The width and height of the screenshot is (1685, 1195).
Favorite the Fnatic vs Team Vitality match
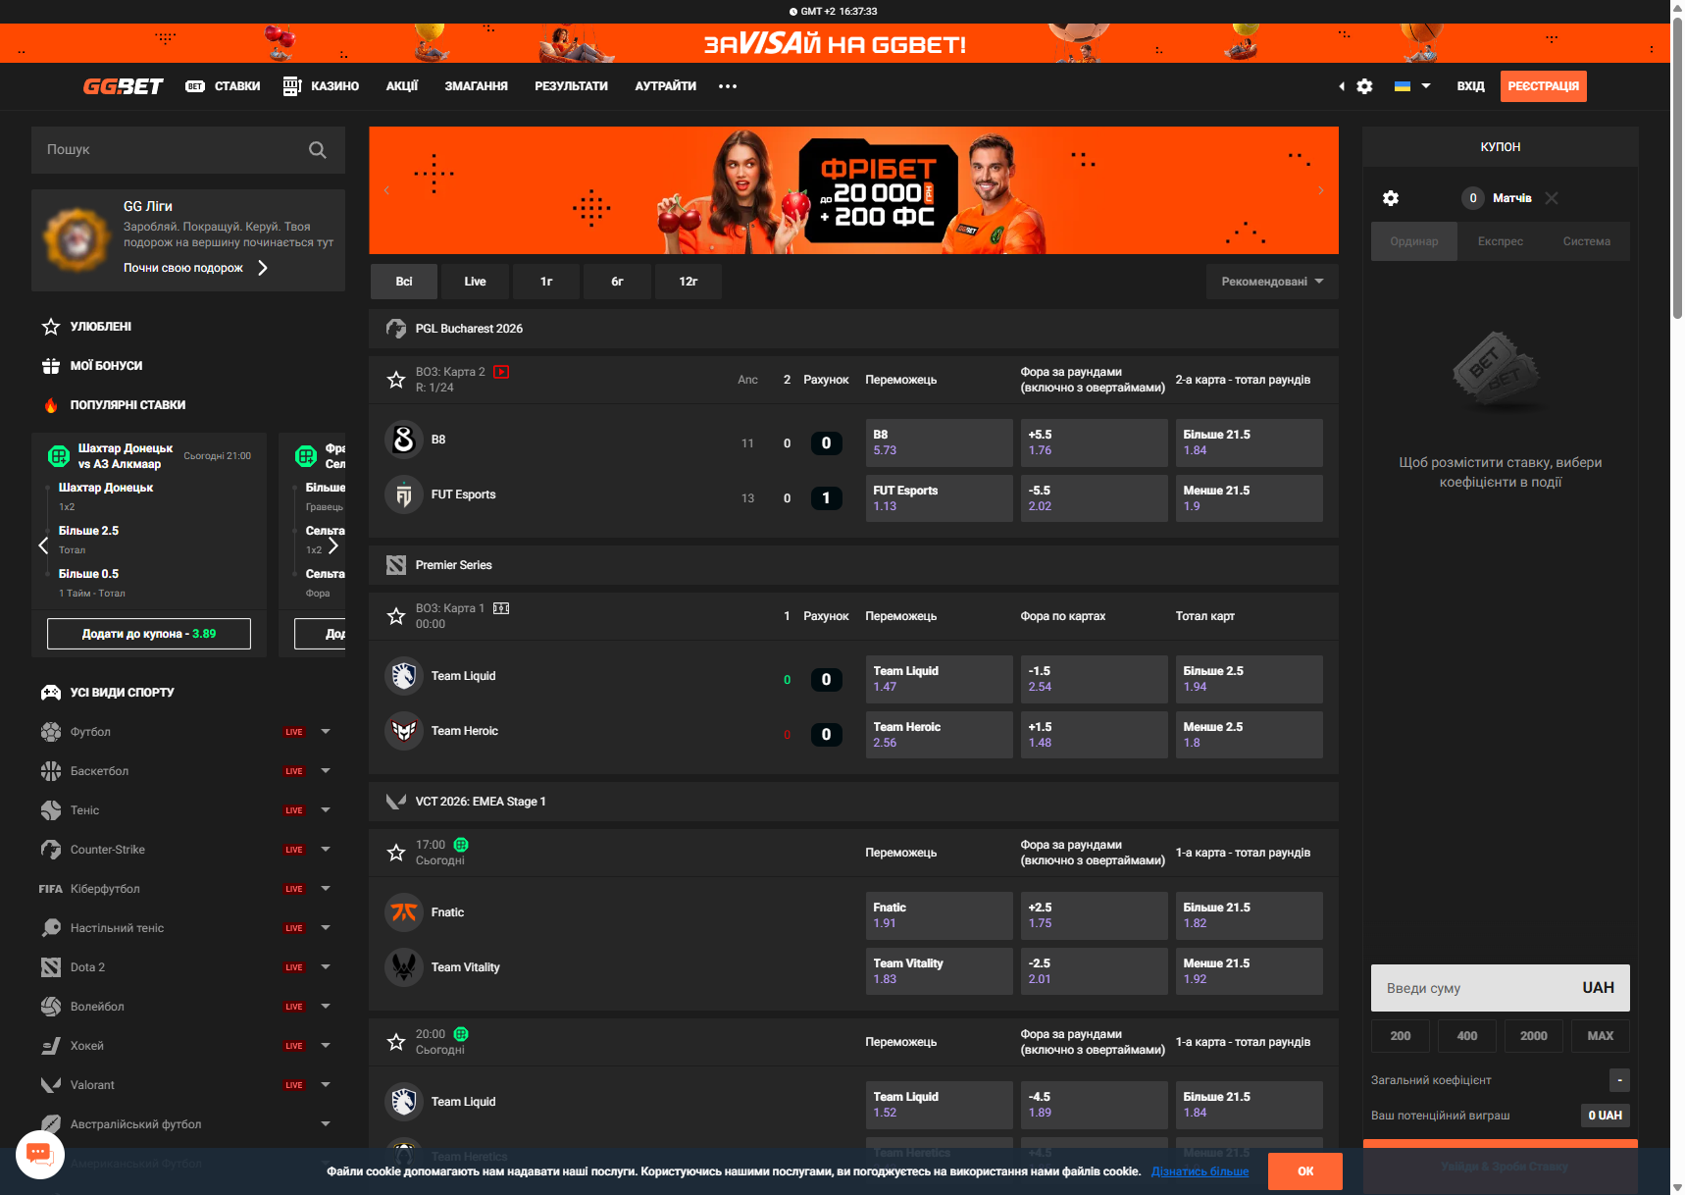[x=396, y=853]
